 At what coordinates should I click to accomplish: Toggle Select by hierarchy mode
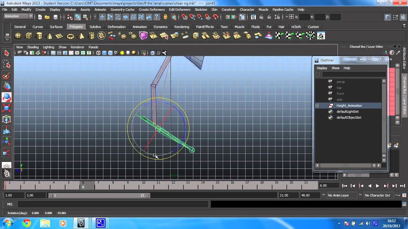point(70,17)
